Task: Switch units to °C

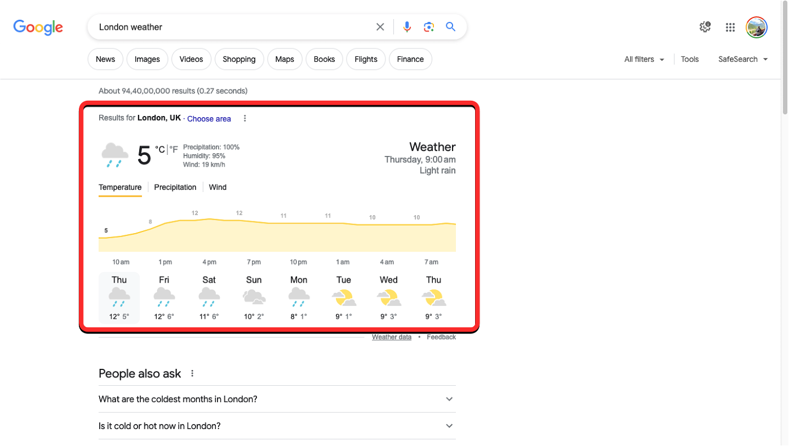Action: click(160, 149)
